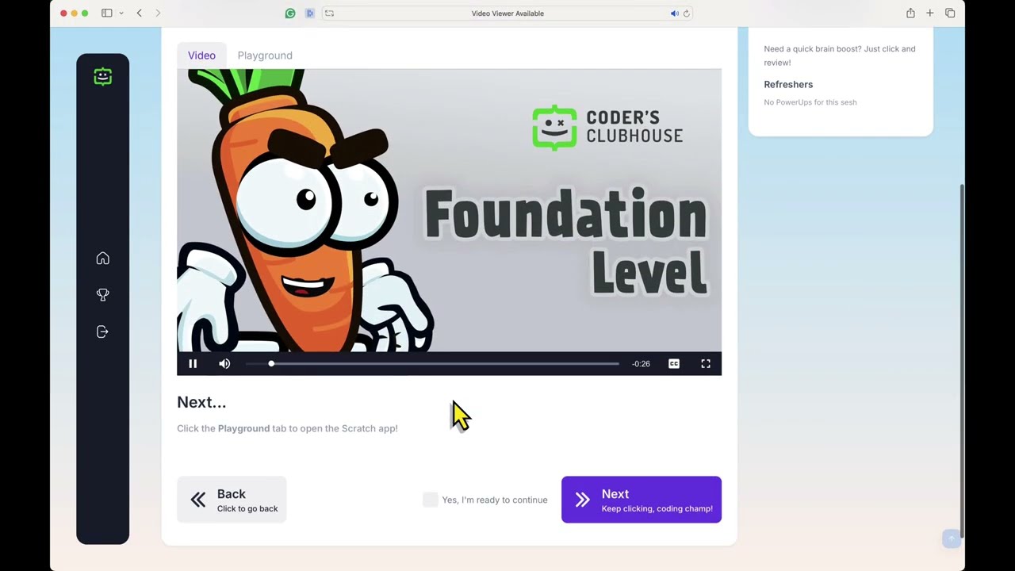
Task: Click the Back button
Action: coord(232,500)
